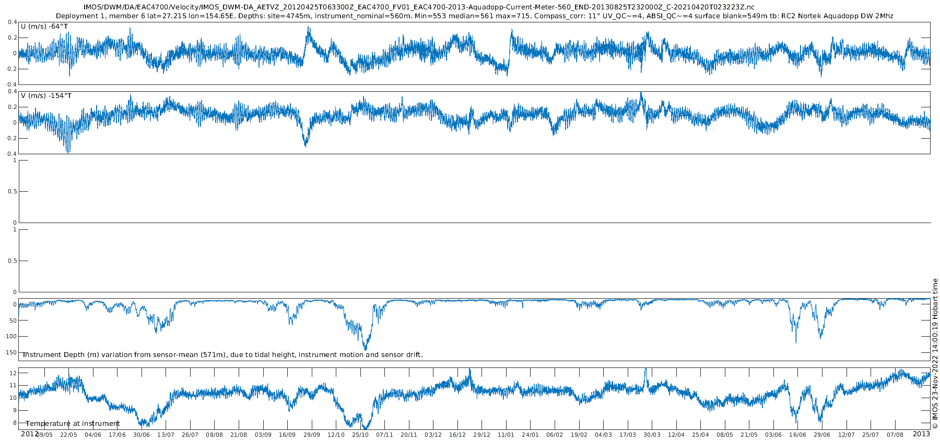The width and height of the screenshot is (940, 443).
Task: Click the '11' tick on the temperature axis
Action: pos(13,386)
